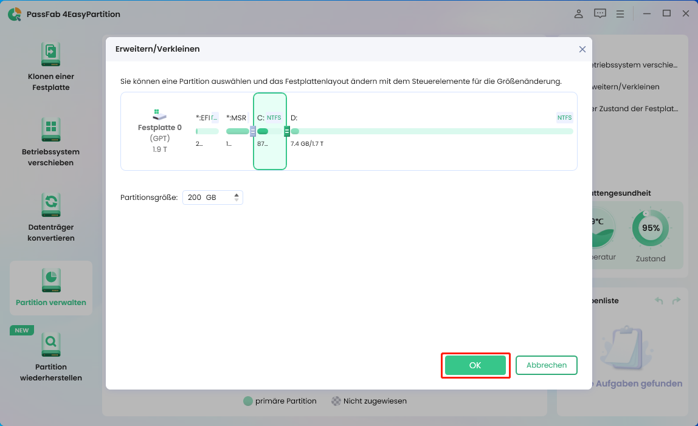Close the Erweitern/Verkleinern dialog

click(x=582, y=49)
